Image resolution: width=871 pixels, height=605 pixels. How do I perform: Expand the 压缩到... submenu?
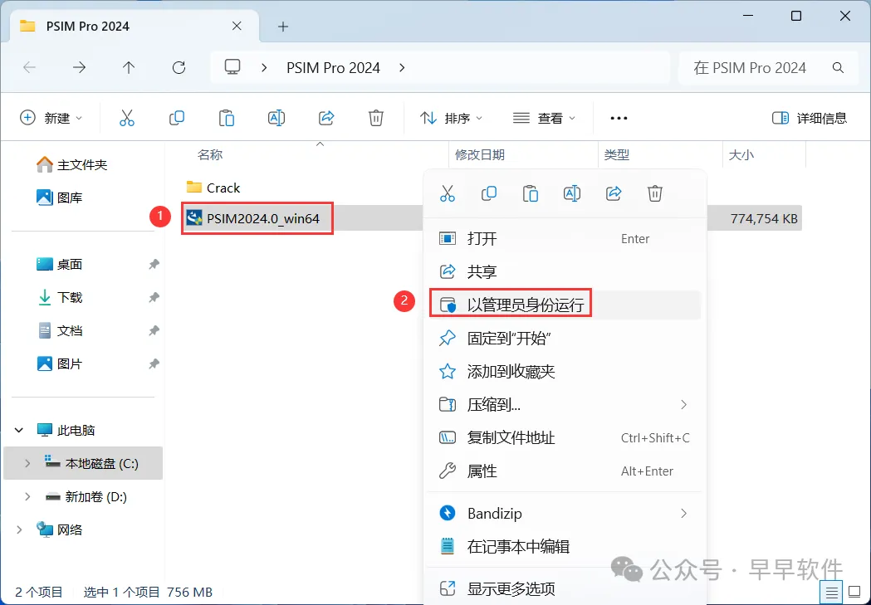(x=684, y=405)
